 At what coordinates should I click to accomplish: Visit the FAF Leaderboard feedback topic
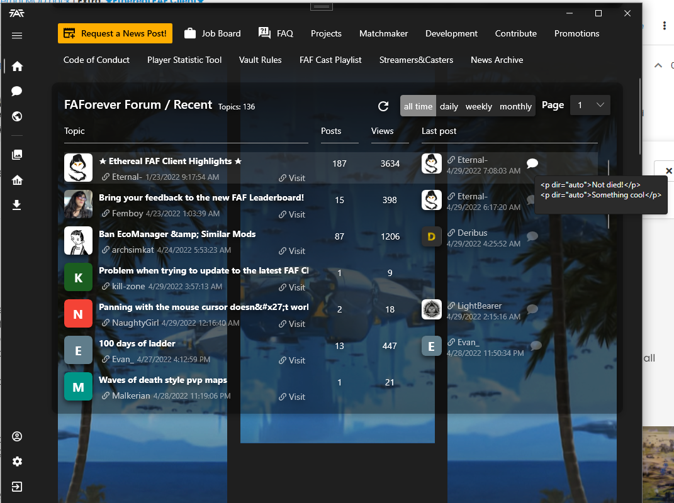(x=292, y=214)
